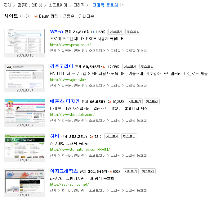Screen dimensions: 214x199
Task: Open the WAFA site title link
Action: 56,32
